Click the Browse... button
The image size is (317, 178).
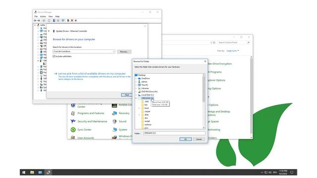tap(124, 51)
